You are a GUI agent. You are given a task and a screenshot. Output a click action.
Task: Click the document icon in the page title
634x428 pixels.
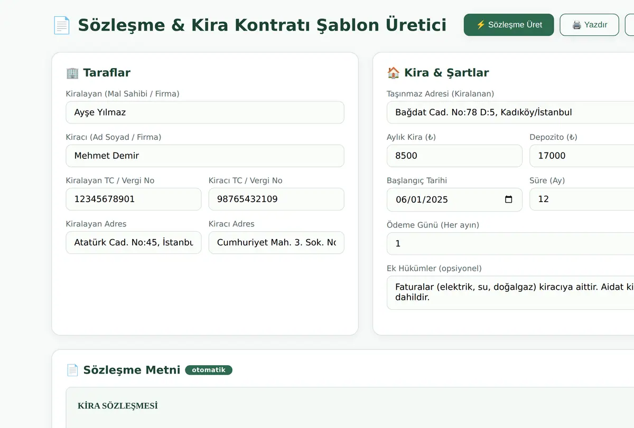(61, 25)
